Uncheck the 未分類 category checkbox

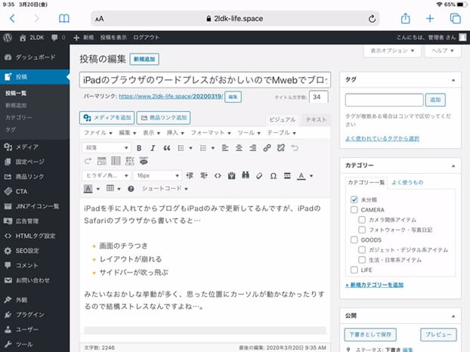pos(354,199)
